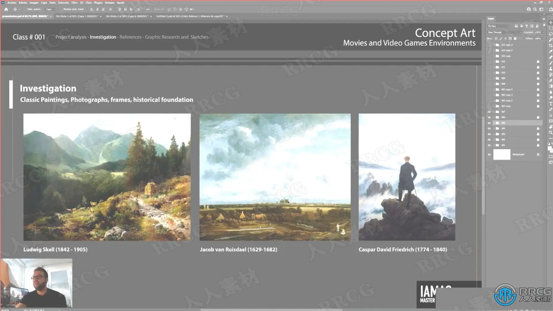Filter layers by type layer icon
The image size is (553, 311).
(x=527, y=26)
